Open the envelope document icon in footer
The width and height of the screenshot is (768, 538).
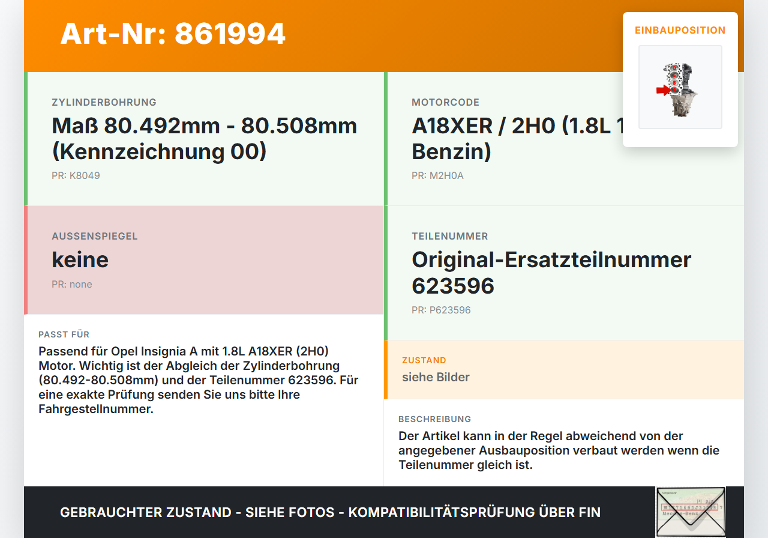(x=691, y=512)
